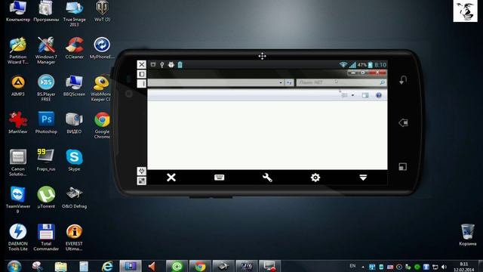Click the refresh button next to address bar

click(x=289, y=82)
